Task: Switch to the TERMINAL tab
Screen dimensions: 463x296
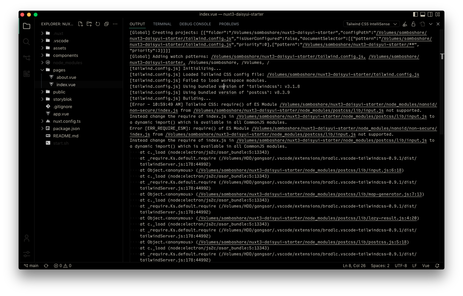Action: (x=162, y=24)
